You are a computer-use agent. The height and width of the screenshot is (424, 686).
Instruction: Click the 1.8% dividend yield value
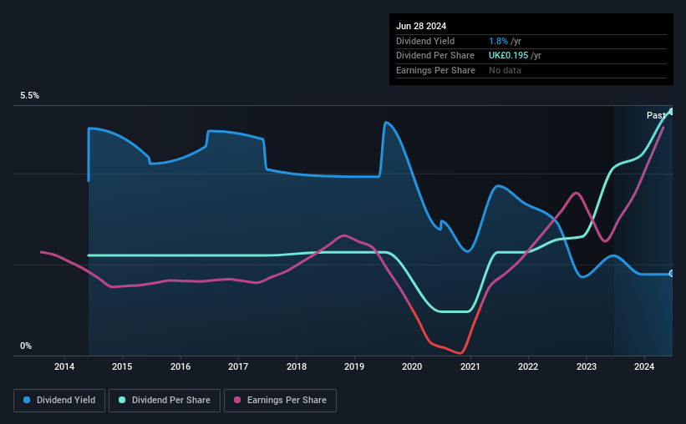(x=498, y=41)
